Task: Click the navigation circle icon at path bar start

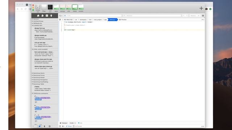Action: [60, 19]
